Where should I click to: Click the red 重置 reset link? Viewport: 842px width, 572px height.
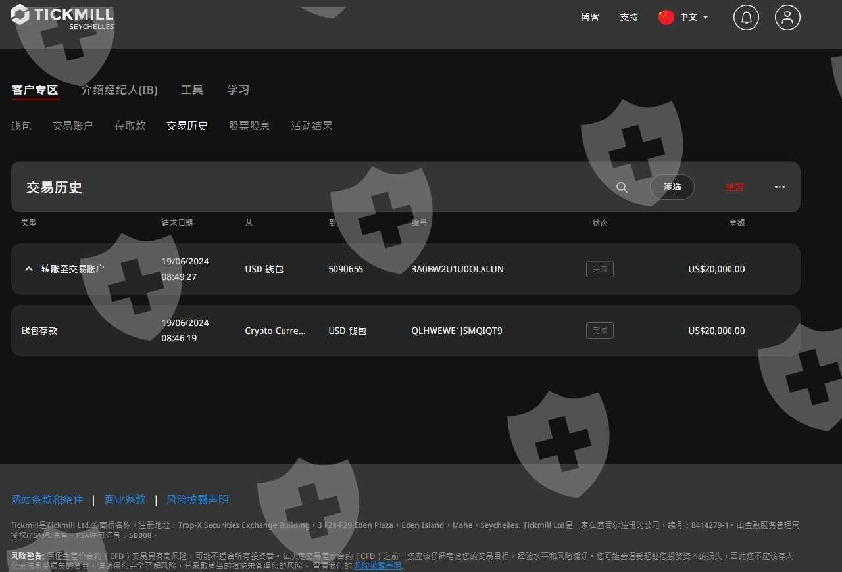735,187
